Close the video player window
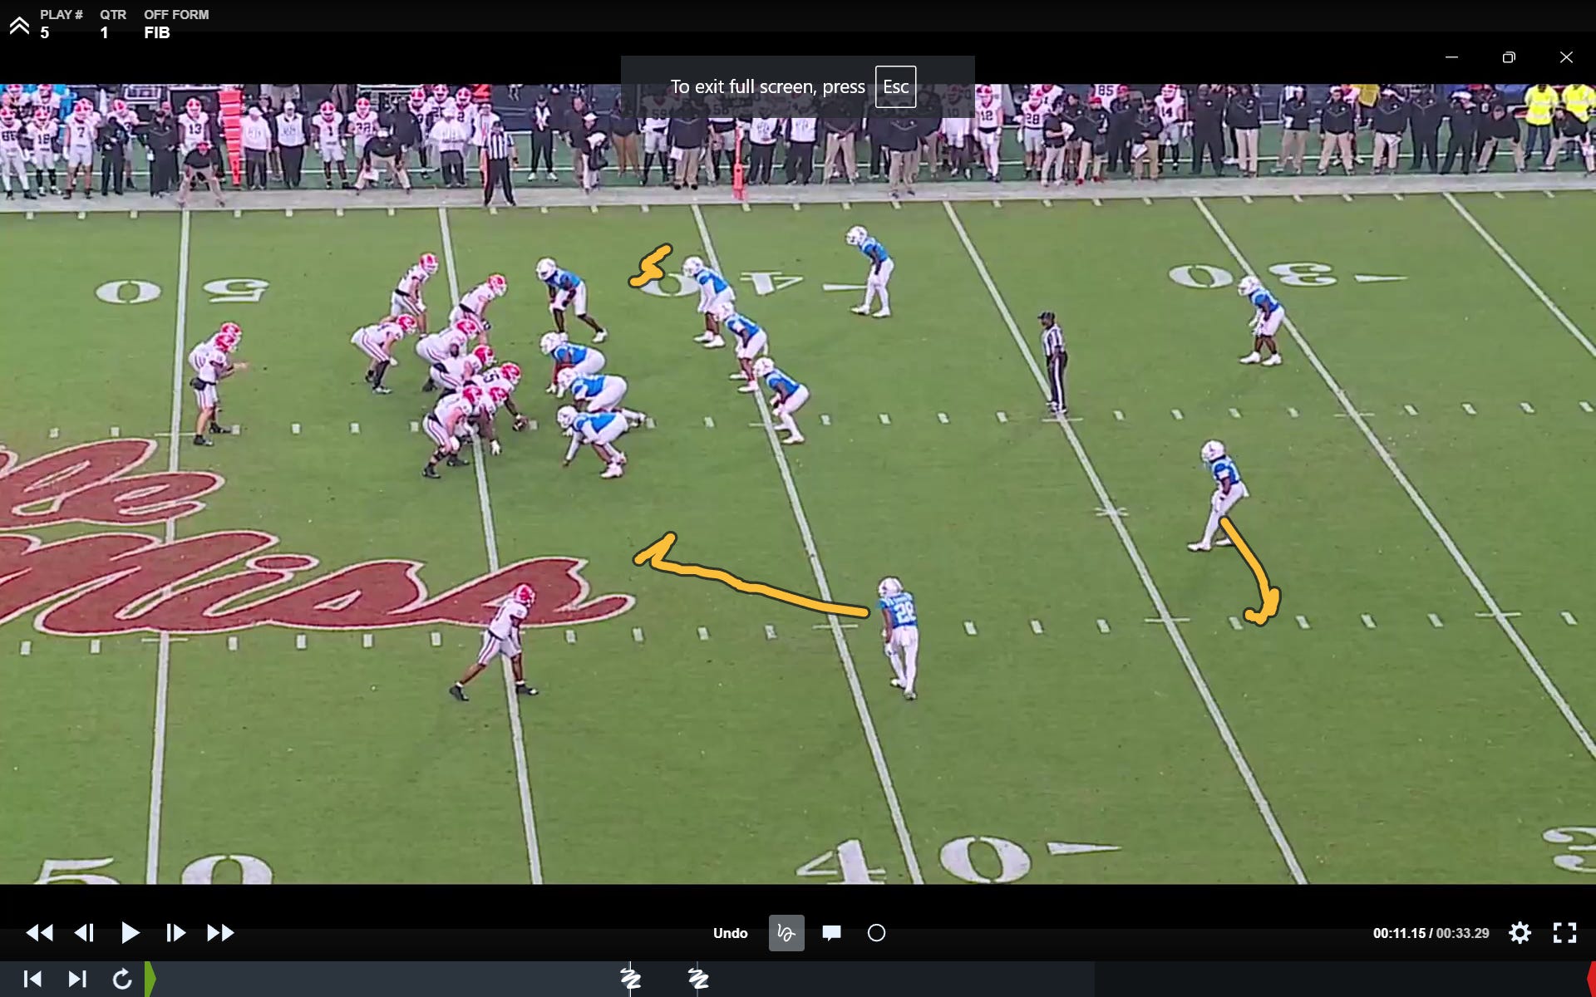Viewport: 1596px width, 997px height. pos(1566,57)
